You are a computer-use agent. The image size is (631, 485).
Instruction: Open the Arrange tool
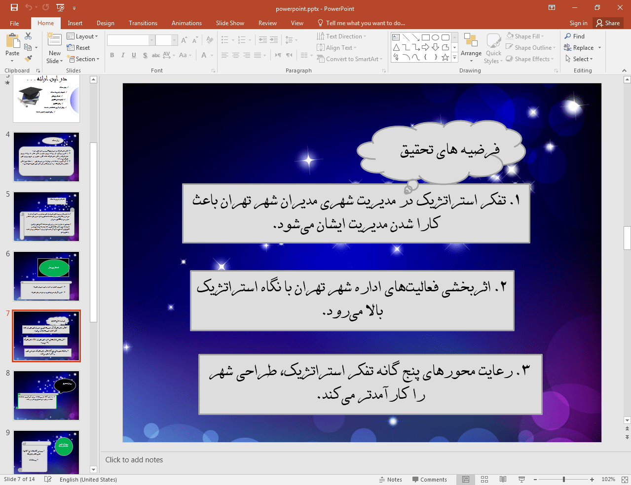point(471,48)
